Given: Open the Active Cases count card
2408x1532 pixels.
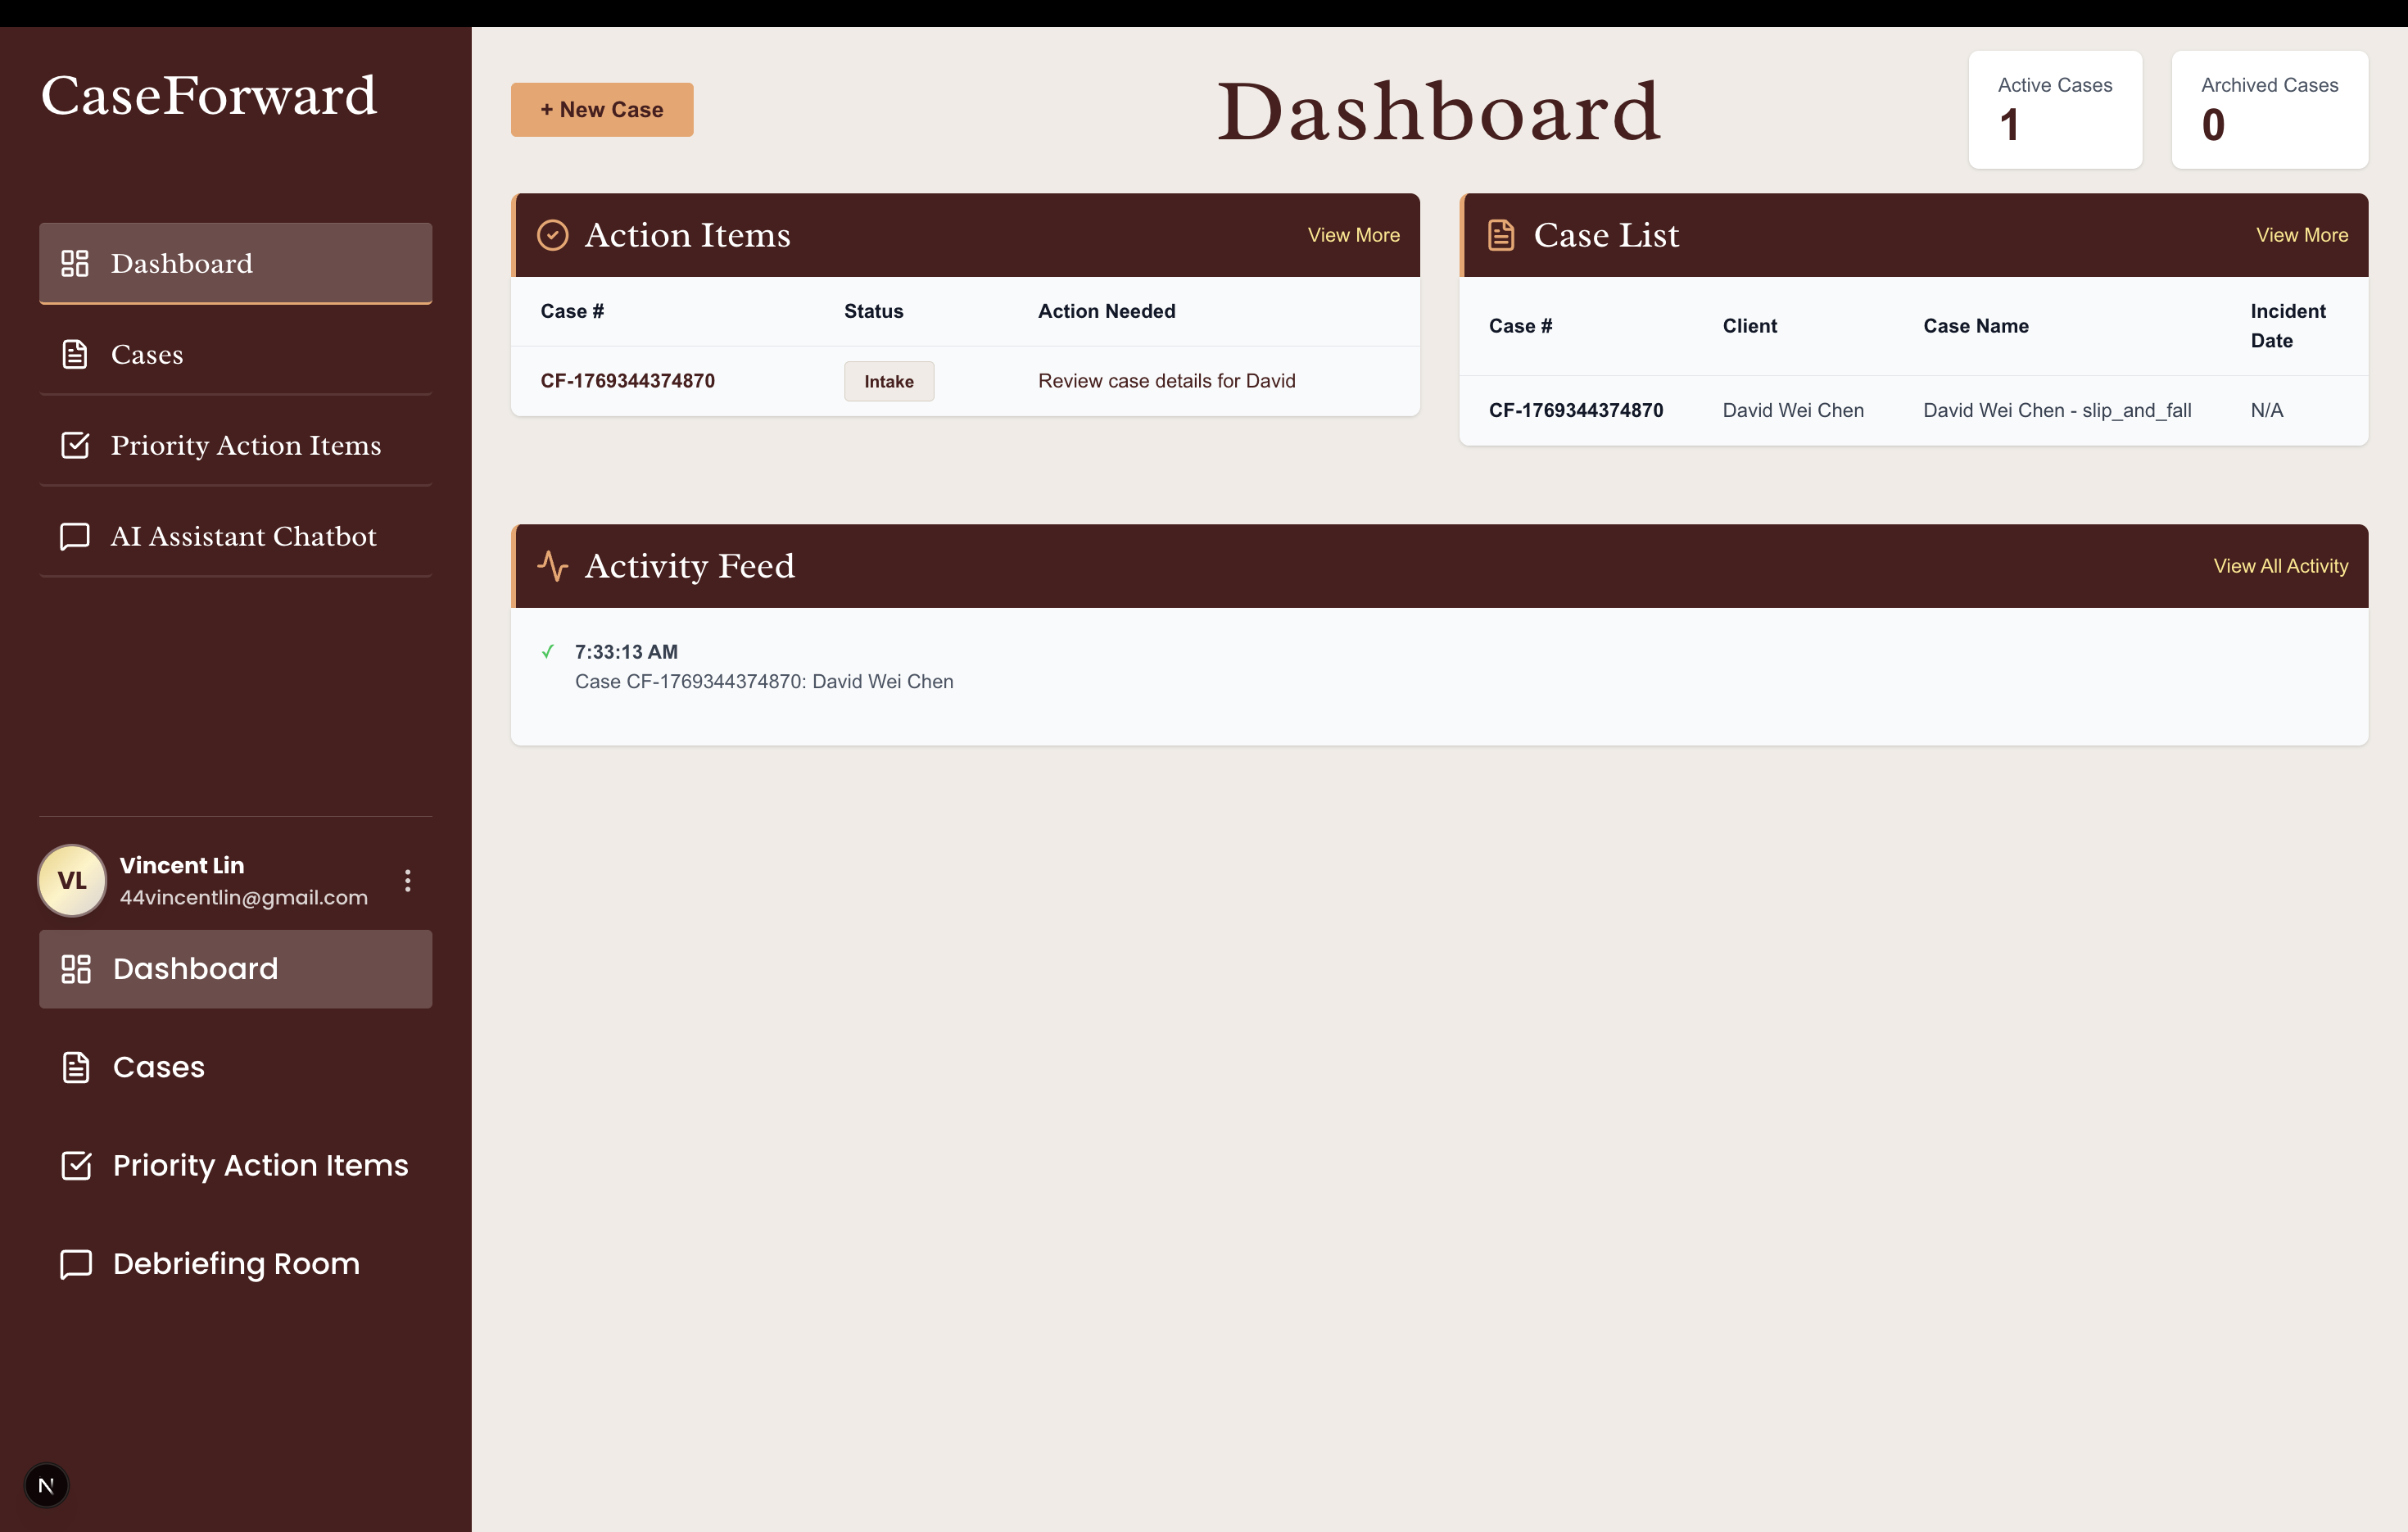Looking at the screenshot, I should 2054,109.
